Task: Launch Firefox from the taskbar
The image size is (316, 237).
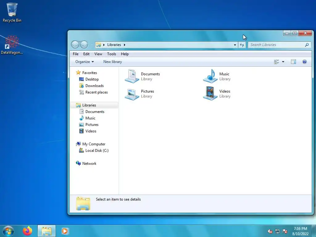Action: [x=27, y=231]
